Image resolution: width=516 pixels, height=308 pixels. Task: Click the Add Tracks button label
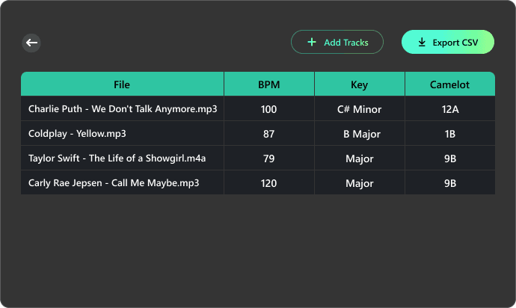pos(345,43)
